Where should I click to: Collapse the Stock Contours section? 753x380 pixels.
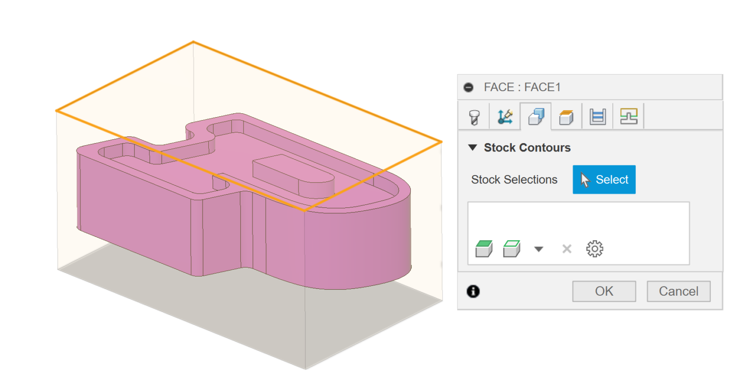coord(474,148)
